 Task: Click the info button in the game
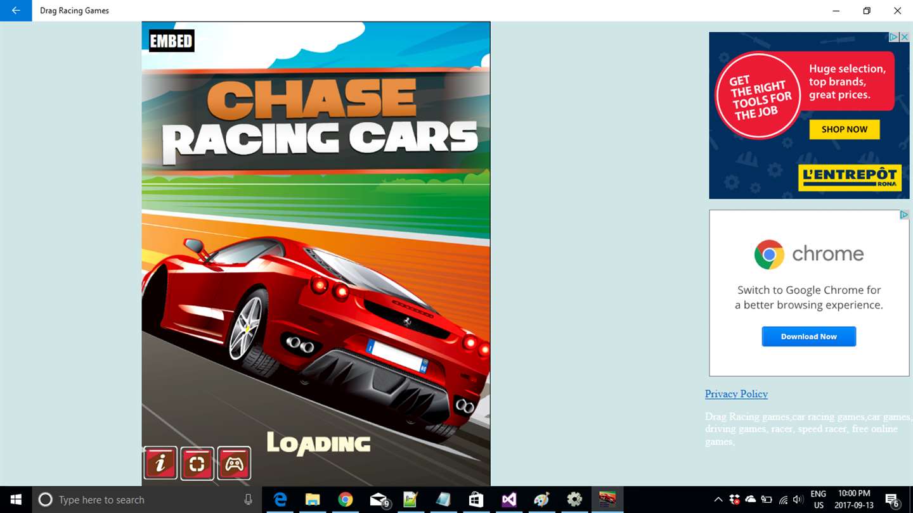[160, 463]
